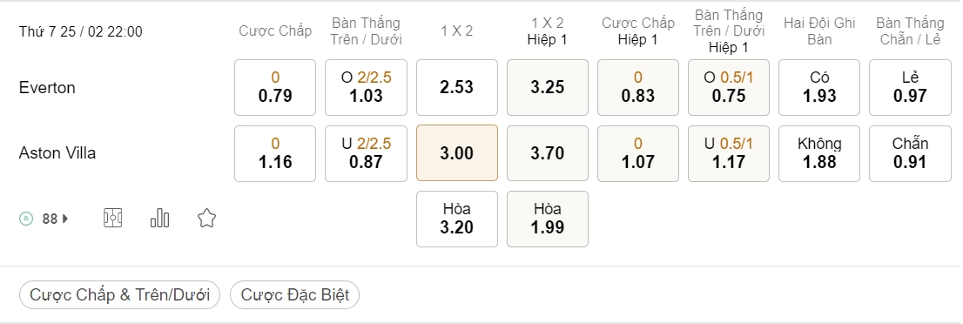This screenshot has width=963, height=324.
Task: Select full-time draw Hòa 3.20
Action: pyautogui.click(x=457, y=219)
